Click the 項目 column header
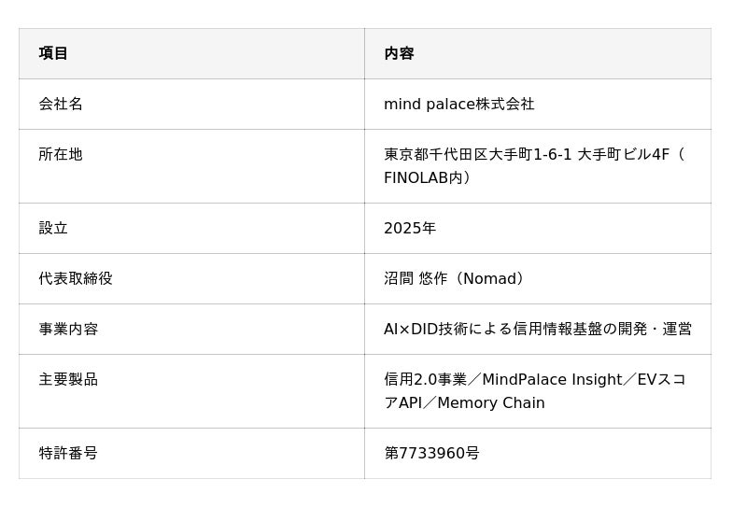The height and width of the screenshot is (507, 747). (x=53, y=53)
